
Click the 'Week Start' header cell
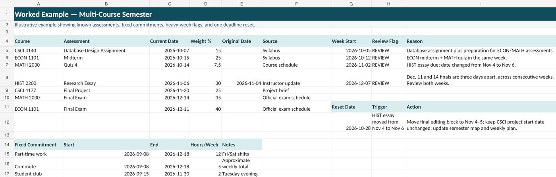point(351,41)
